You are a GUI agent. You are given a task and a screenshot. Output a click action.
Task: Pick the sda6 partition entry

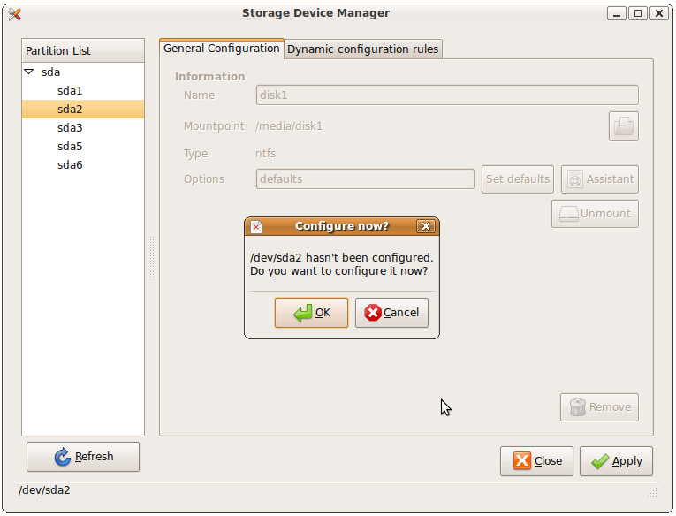coord(70,165)
